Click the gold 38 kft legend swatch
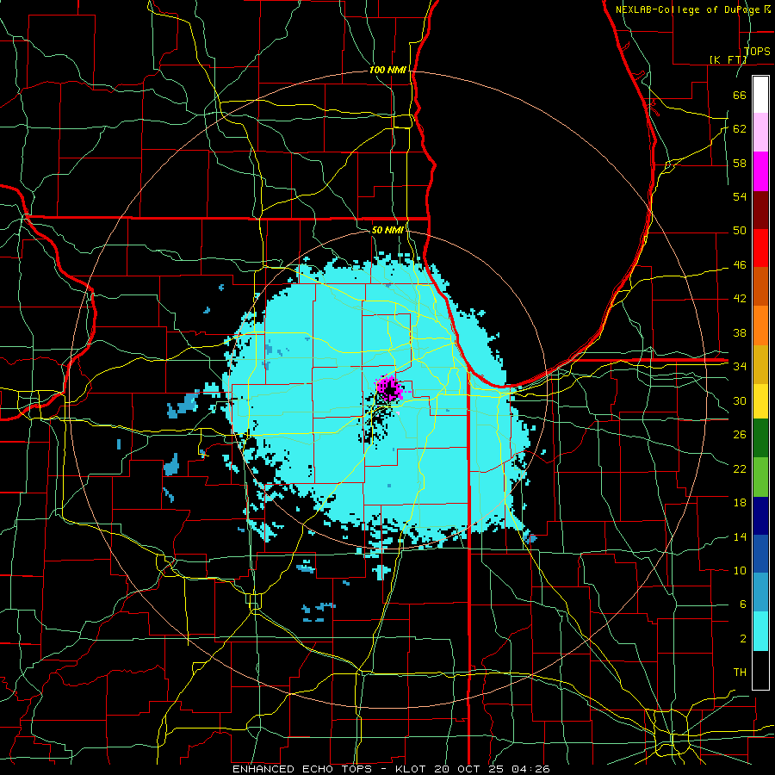The width and height of the screenshot is (775, 775). 760,363
